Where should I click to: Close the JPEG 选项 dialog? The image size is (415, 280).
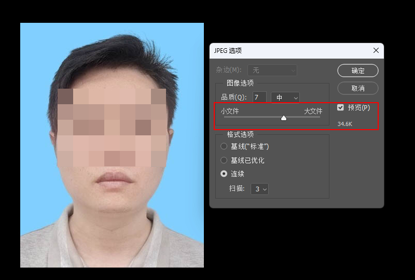[376, 50]
